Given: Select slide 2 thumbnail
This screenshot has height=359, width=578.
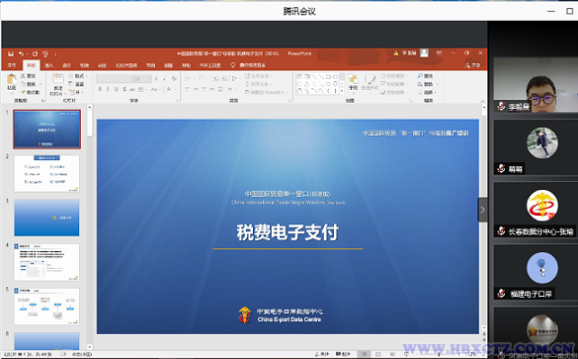Looking at the screenshot, I should click(x=46, y=173).
